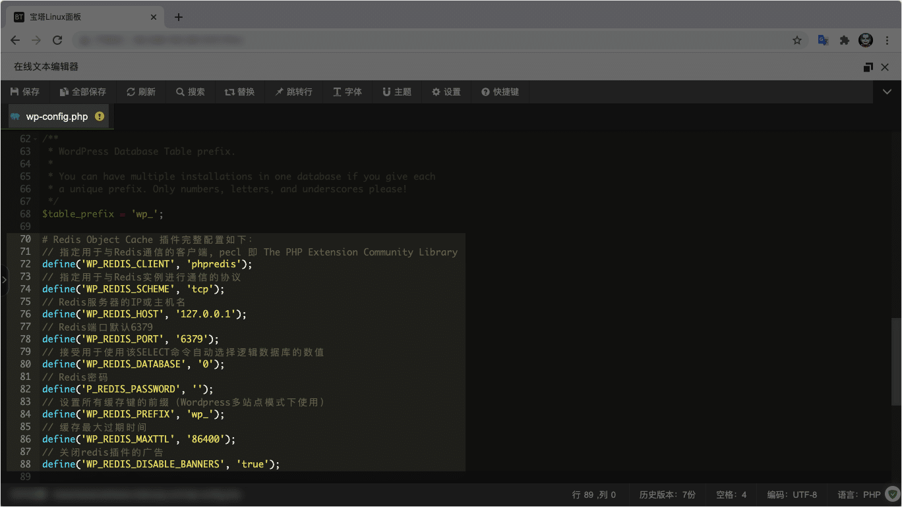Click 'WP_REDIS_DISABLE_BANNERS' on line 88
The image size is (902, 507).
coord(153,464)
